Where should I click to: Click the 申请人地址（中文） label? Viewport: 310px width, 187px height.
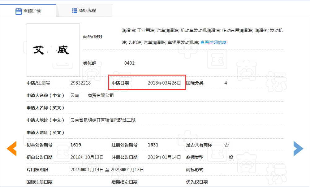(x=45, y=120)
